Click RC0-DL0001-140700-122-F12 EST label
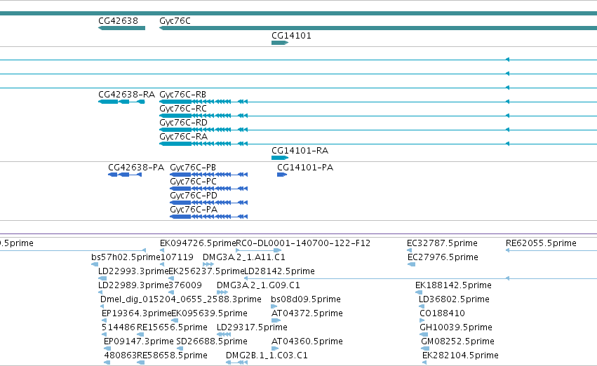Screen dimensions: 597x366 [303, 243]
